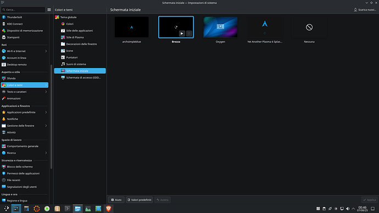
Task: Expand Wi-Fi e Internet submenu
Action: [x=46, y=51]
